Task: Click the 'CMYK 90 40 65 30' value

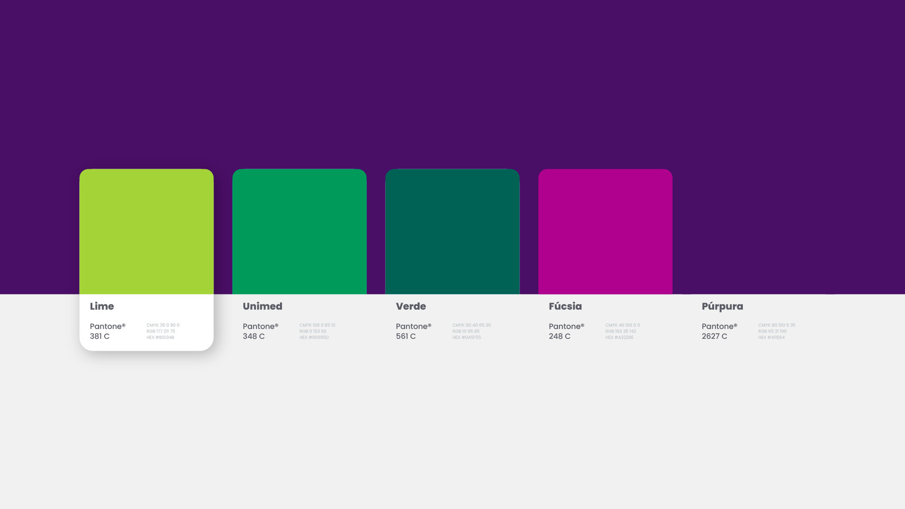Action: 471,325
